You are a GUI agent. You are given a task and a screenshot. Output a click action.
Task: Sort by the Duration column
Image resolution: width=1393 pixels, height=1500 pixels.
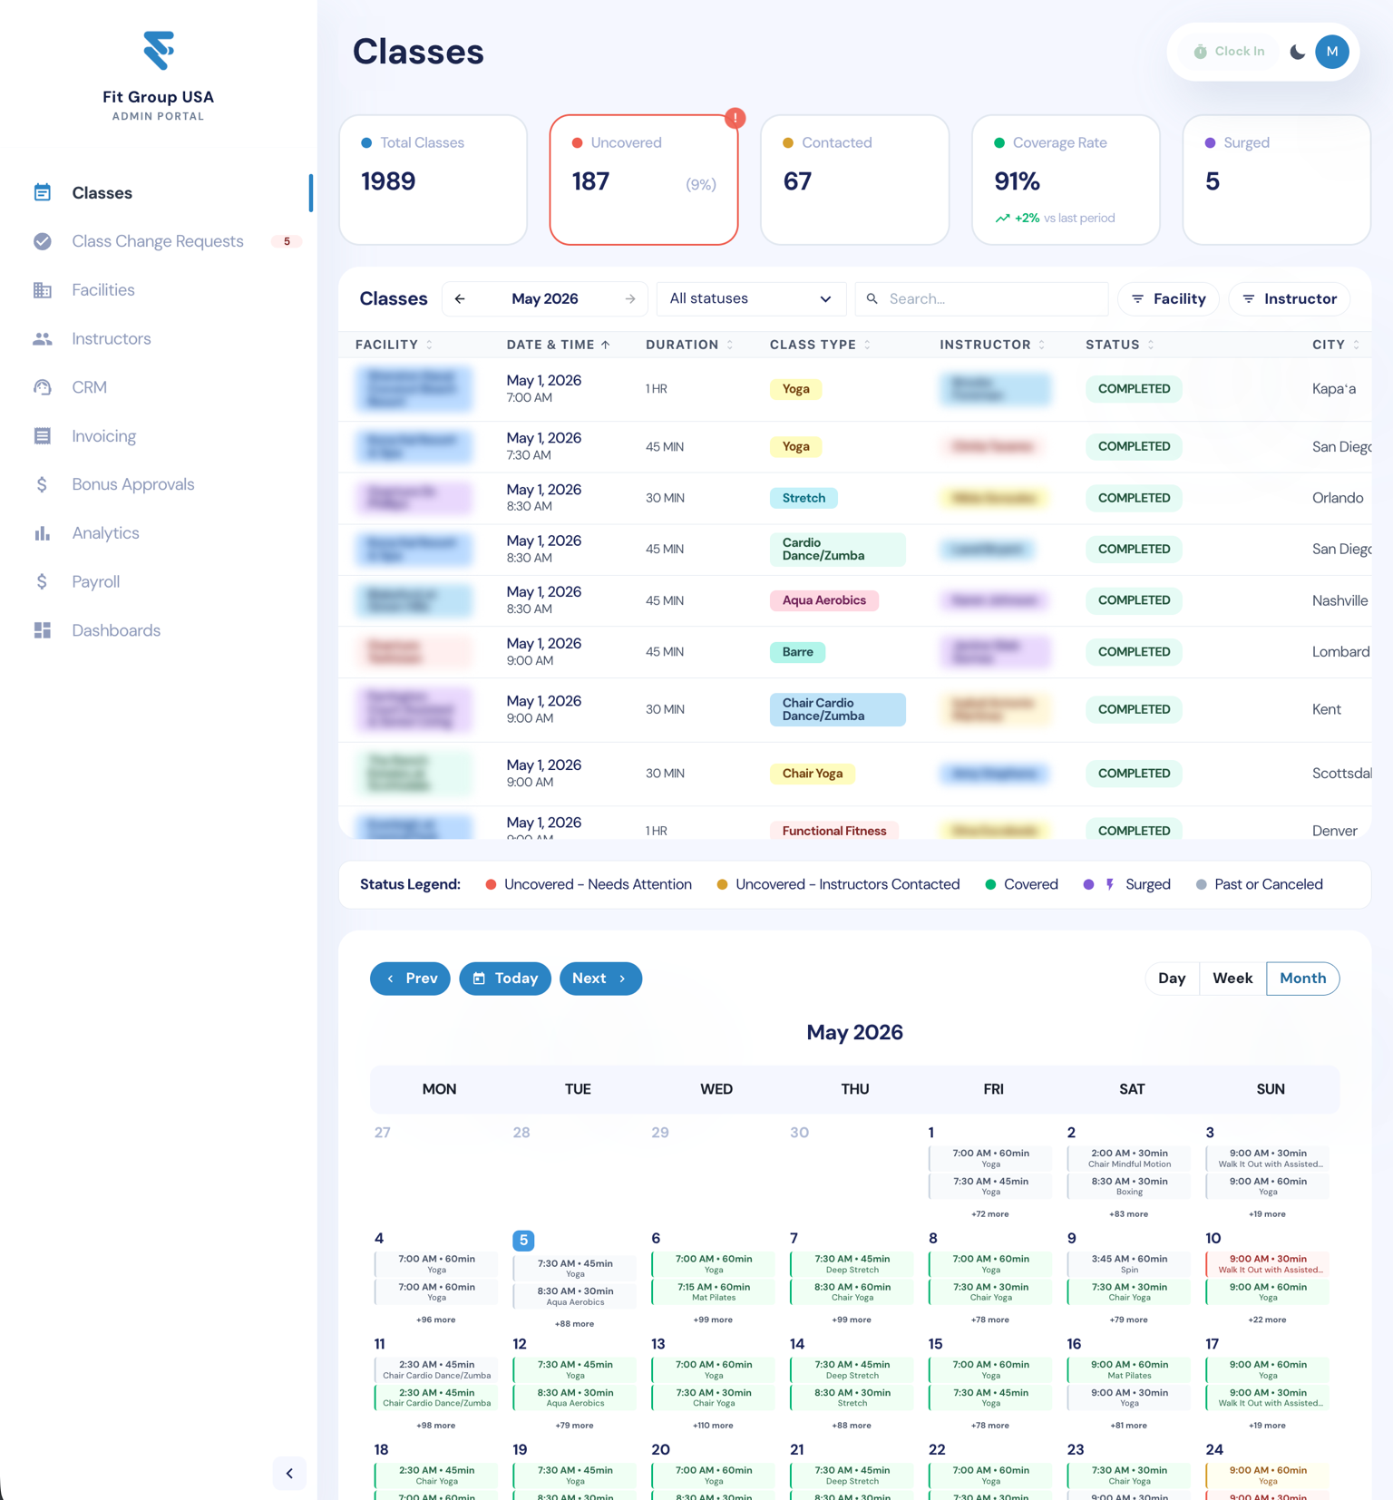pyautogui.click(x=690, y=345)
